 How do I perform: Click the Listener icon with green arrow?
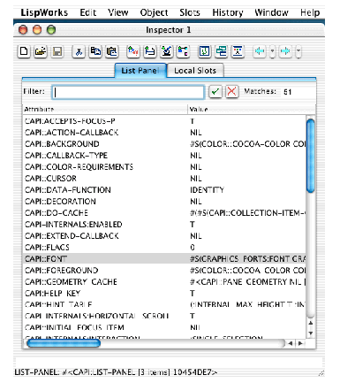(x=205, y=51)
